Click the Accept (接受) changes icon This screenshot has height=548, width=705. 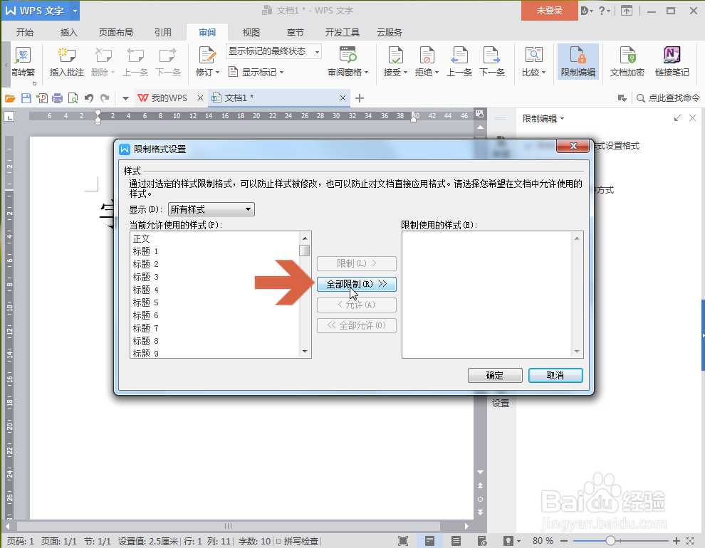click(395, 56)
